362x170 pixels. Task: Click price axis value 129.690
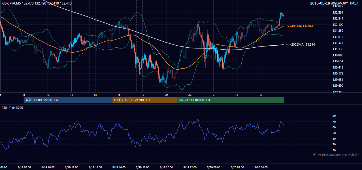[338, 86]
